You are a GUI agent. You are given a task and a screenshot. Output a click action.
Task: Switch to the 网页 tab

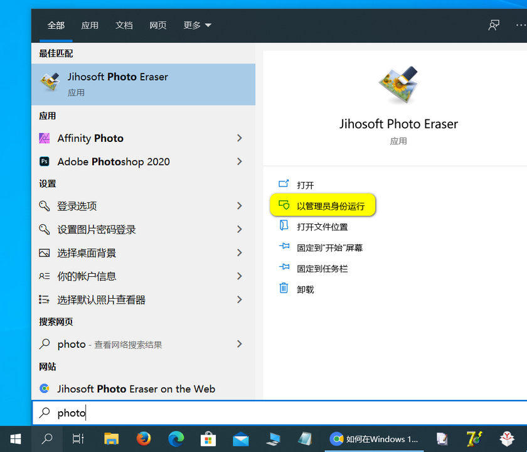tap(158, 25)
